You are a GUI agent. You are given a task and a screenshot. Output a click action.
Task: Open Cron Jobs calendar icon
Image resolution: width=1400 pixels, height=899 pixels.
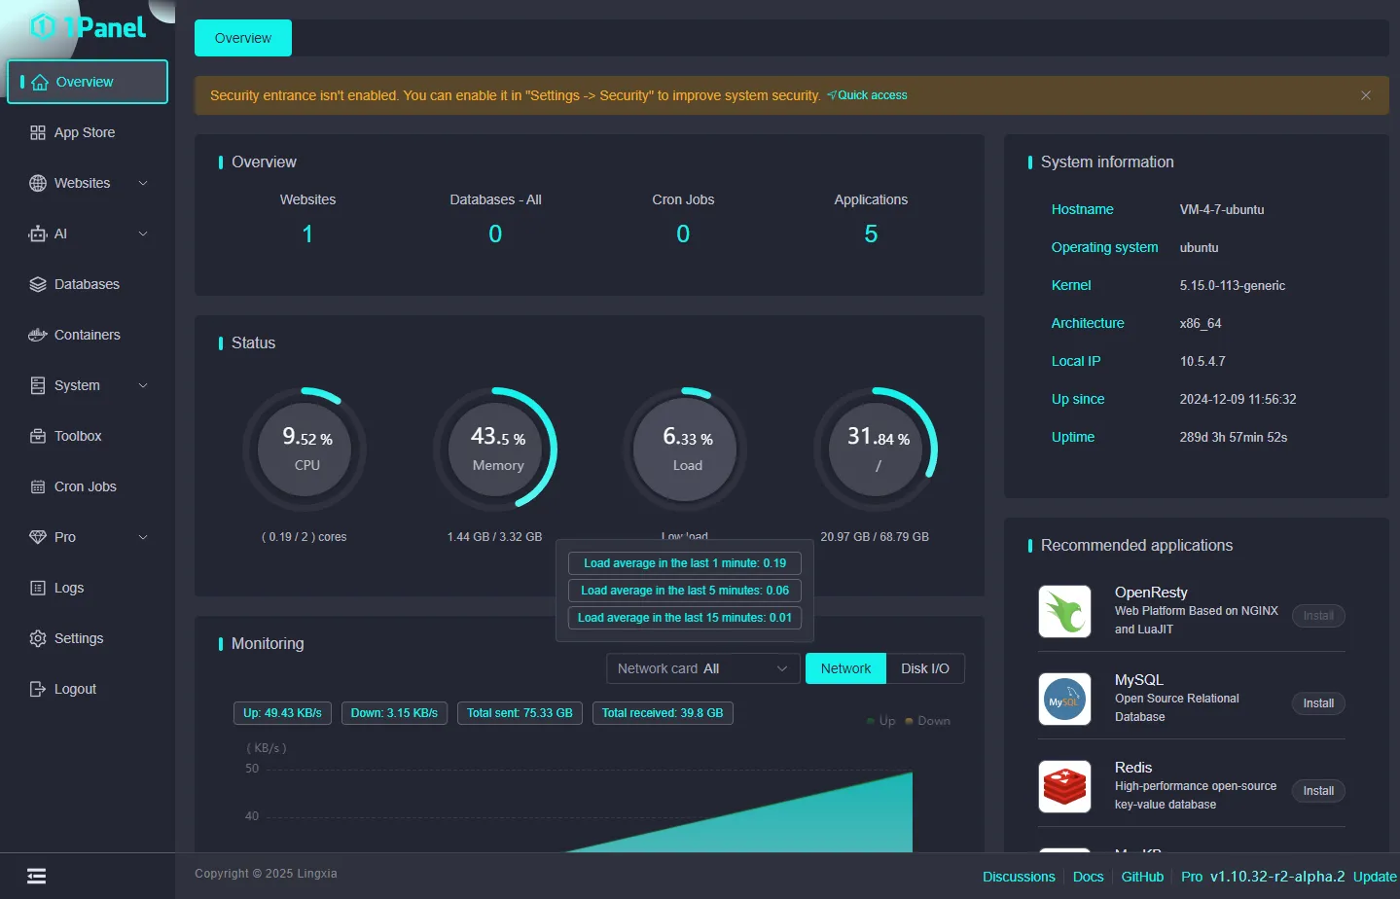(38, 486)
